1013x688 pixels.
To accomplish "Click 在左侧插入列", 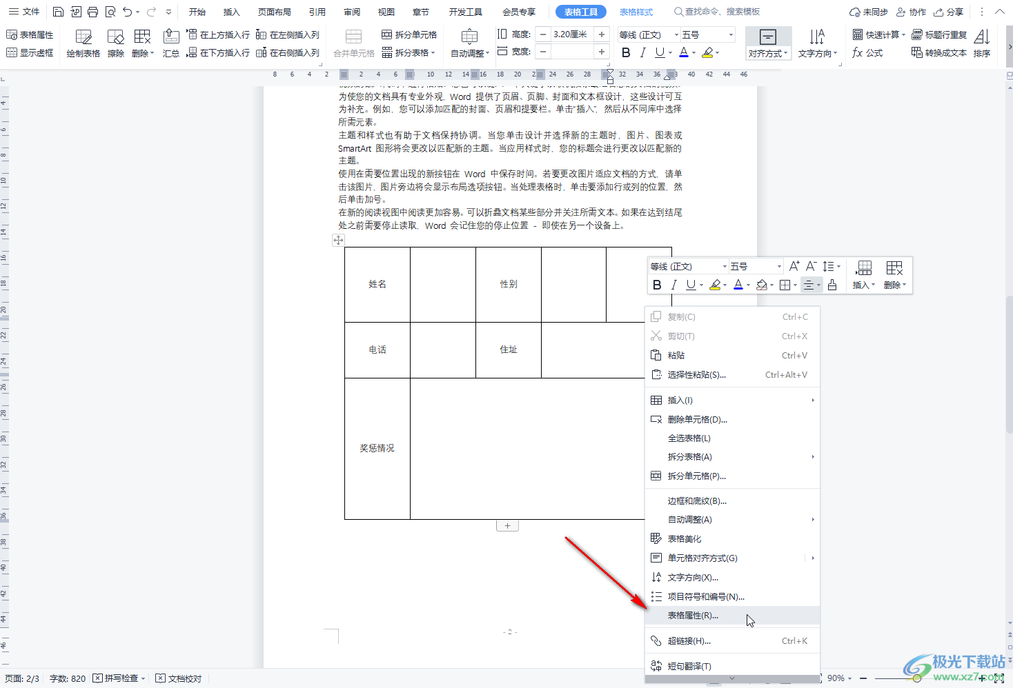I will tap(288, 34).
